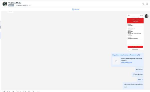Select the '??? lâu vậy bạn' message
Viewport: 150px width, 92px height.
[x=137, y=74]
